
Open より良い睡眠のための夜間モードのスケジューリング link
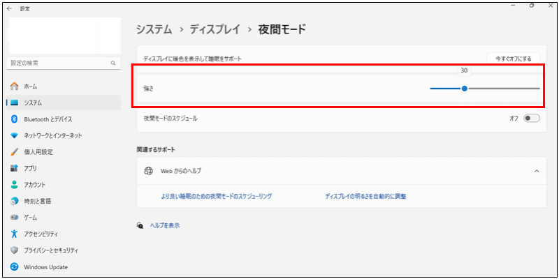point(217,196)
